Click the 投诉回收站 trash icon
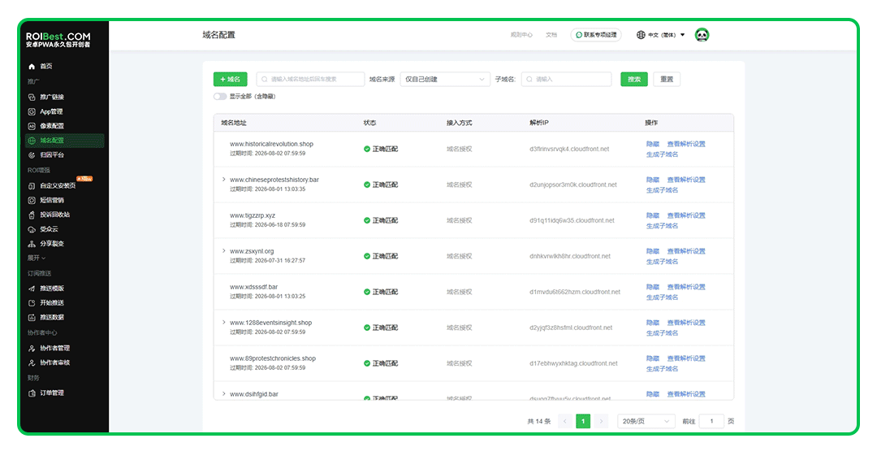 tap(32, 215)
